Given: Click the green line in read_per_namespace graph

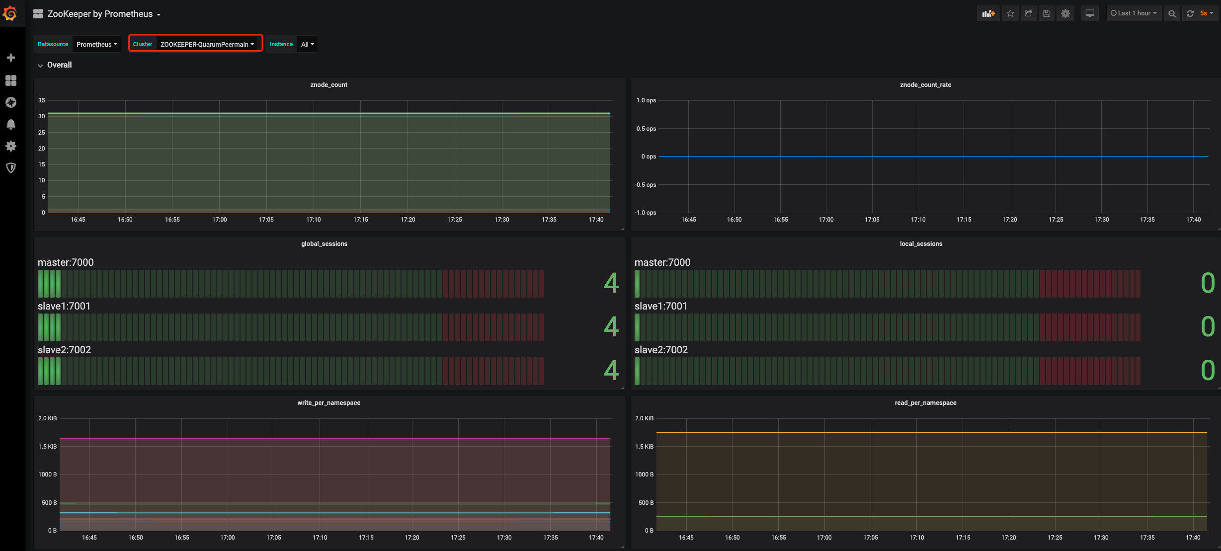Looking at the screenshot, I should click(x=932, y=516).
